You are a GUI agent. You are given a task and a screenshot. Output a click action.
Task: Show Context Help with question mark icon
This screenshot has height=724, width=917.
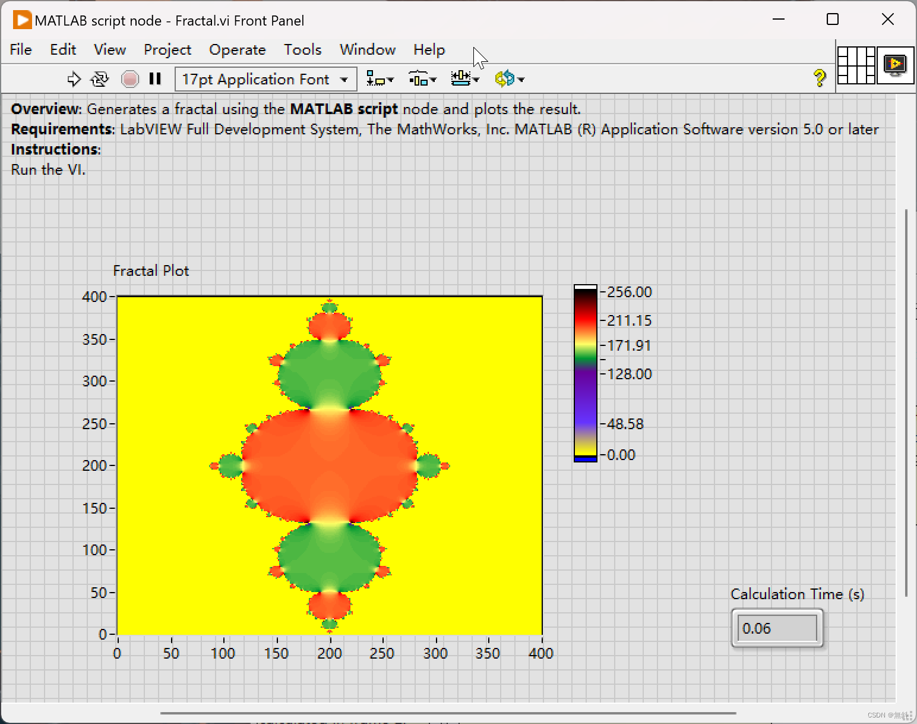point(820,78)
